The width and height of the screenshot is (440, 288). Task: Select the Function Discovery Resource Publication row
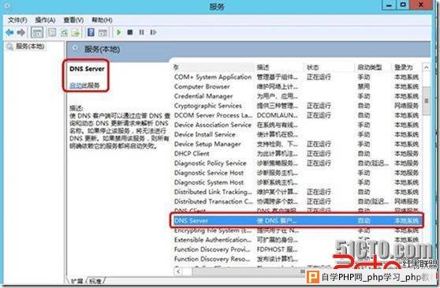coord(296,259)
